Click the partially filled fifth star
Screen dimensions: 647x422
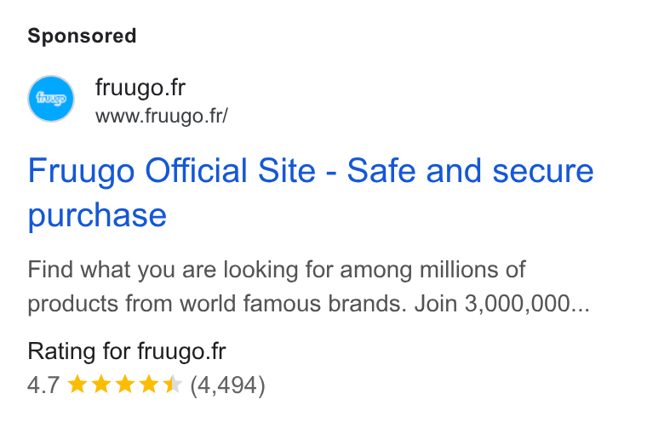click(x=173, y=385)
